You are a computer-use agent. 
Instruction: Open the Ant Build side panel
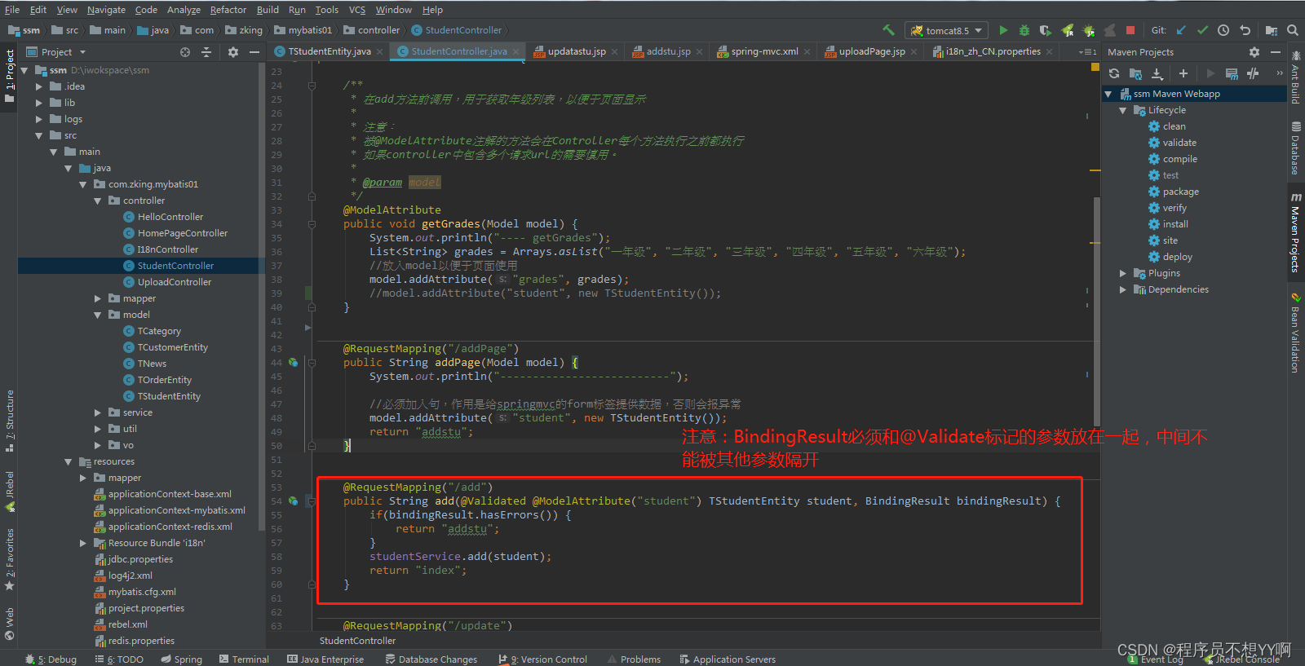pyautogui.click(x=1295, y=77)
